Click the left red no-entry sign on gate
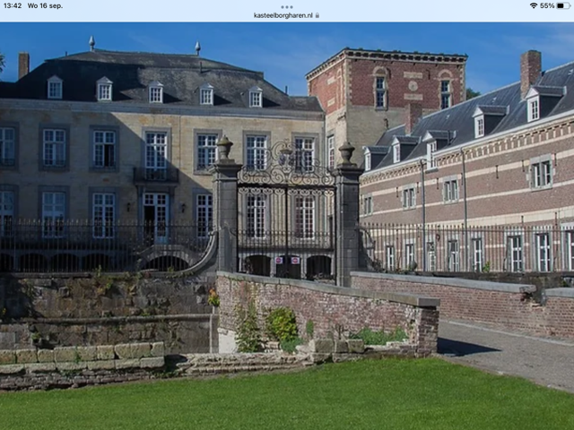This screenshot has height=430, width=574. (x=279, y=261)
